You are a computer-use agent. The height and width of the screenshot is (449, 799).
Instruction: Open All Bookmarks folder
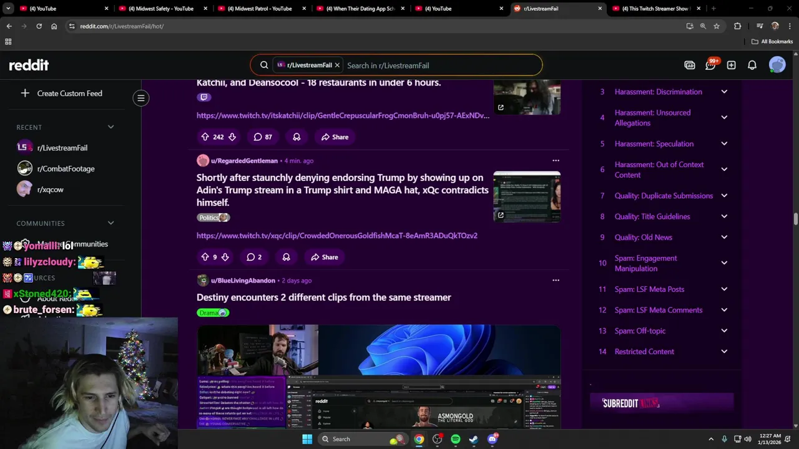[772, 42]
